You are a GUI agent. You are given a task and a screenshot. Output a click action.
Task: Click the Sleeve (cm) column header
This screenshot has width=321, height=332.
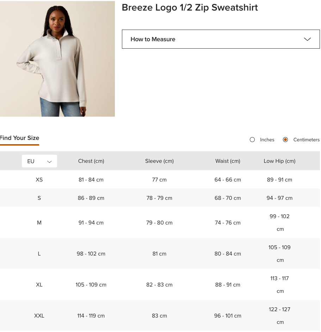coord(159,161)
